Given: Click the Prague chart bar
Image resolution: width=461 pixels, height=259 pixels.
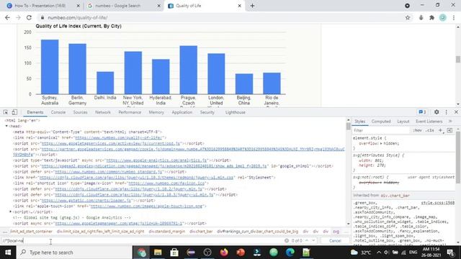Looking at the screenshot, I should point(189,70).
